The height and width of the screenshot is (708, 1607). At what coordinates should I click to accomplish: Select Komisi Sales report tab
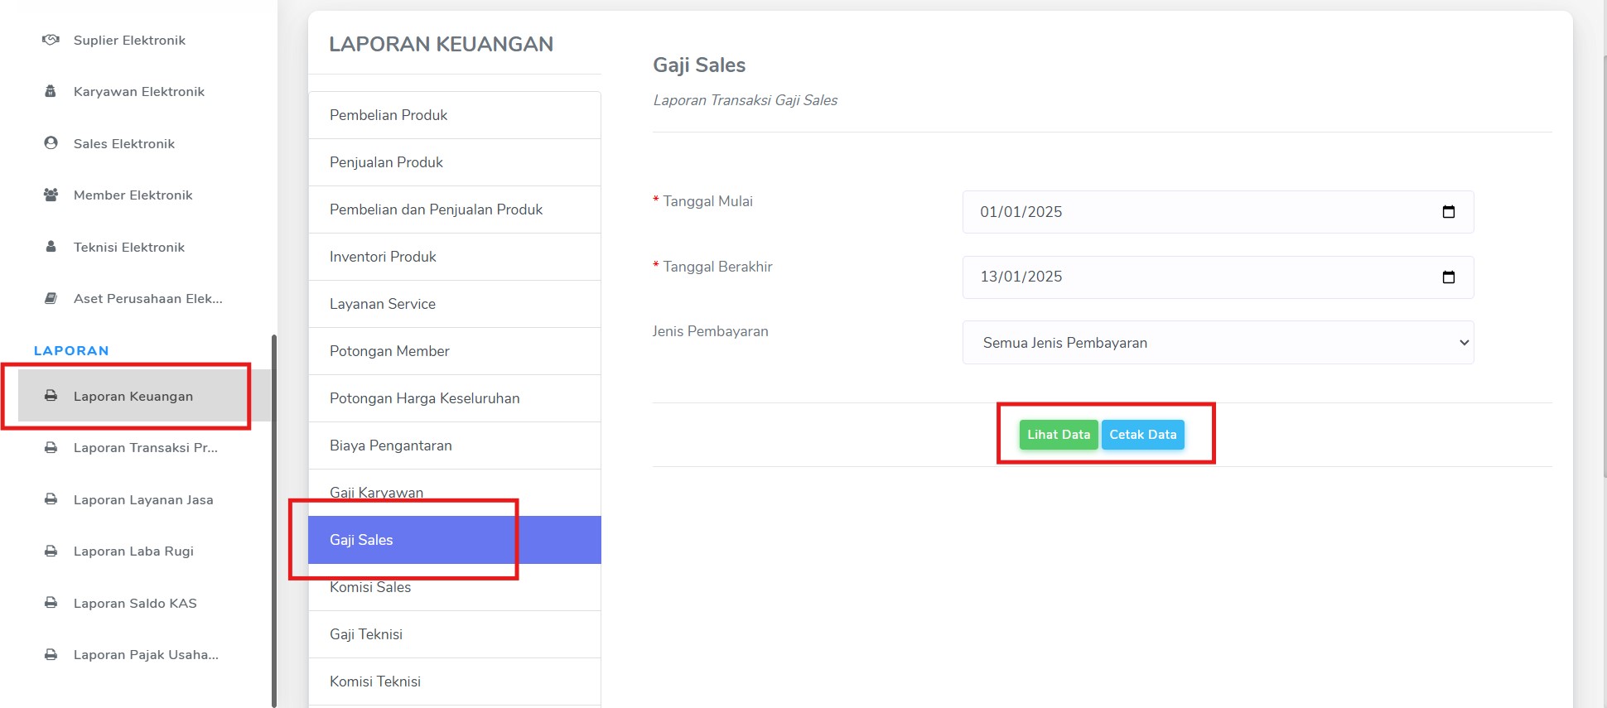454,587
